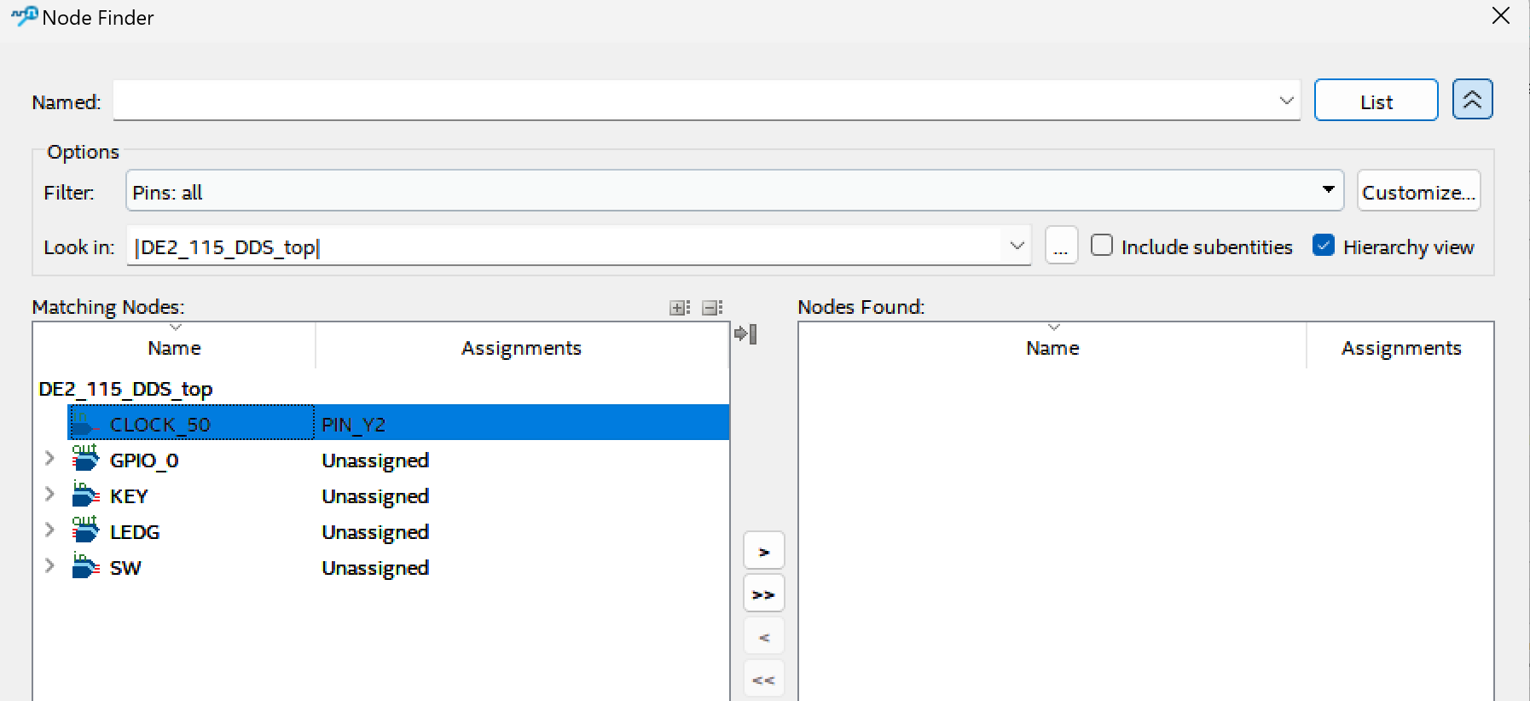Click the Node Finder title bar icon

pyautogui.click(x=24, y=16)
